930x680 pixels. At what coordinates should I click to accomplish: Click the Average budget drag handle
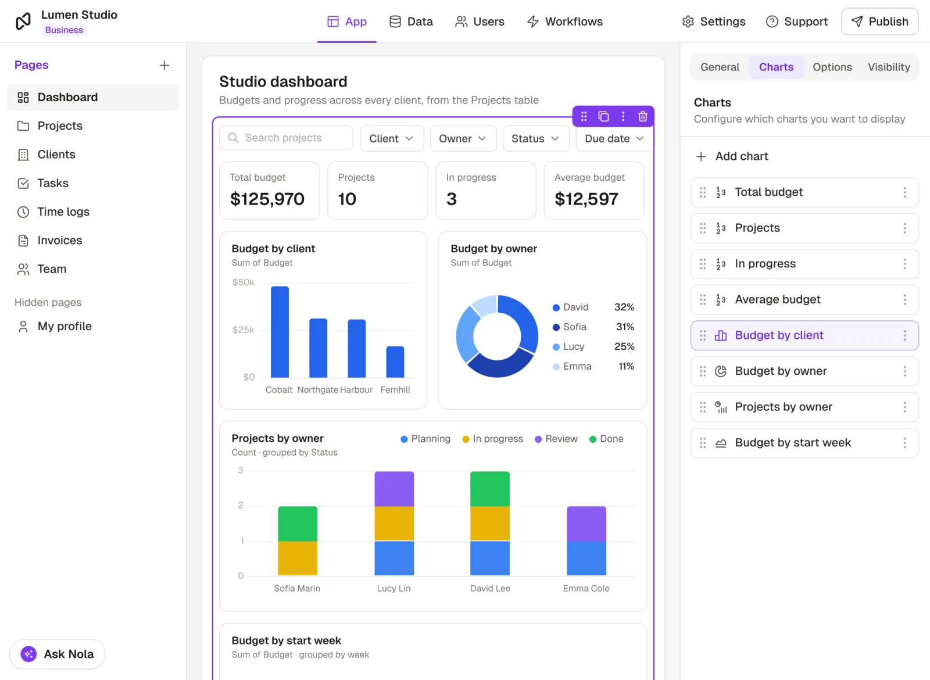click(703, 300)
